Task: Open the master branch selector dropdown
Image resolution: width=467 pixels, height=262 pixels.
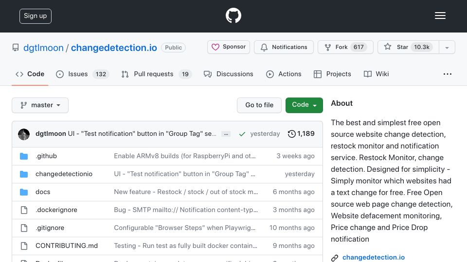Action: click(40, 105)
